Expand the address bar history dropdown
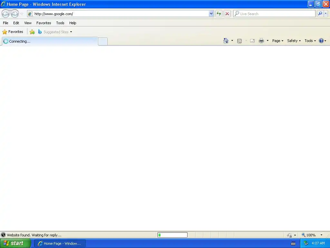The image size is (330, 248). coord(211,14)
